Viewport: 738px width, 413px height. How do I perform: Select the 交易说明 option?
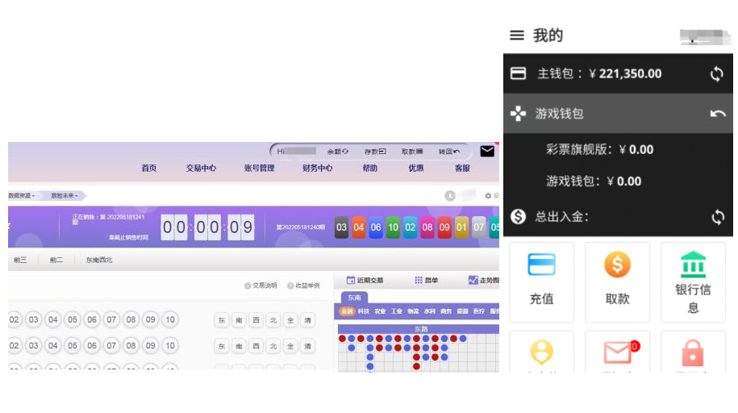click(x=261, y=286)
